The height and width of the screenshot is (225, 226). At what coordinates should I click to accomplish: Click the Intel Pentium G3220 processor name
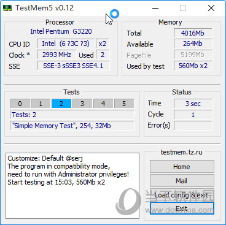click(x=61, y=31)
